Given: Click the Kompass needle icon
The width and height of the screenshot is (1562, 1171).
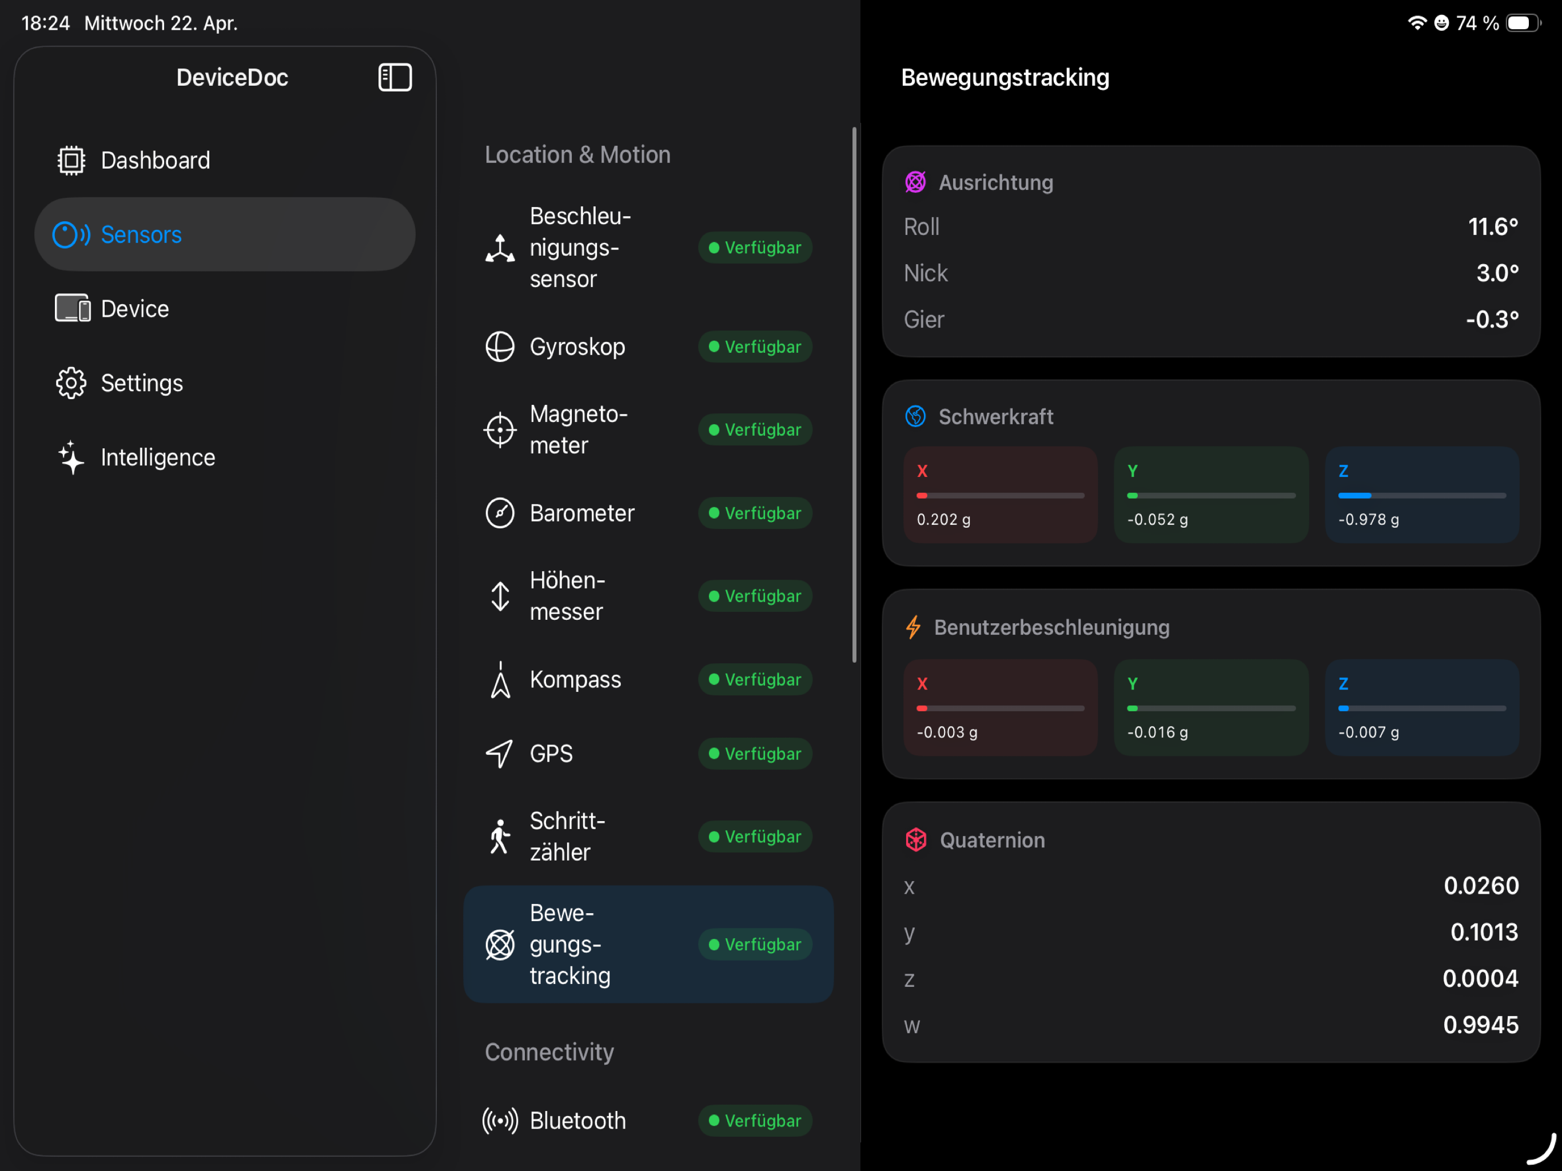Looking at the screenshot, I should (x=500, y=679).
